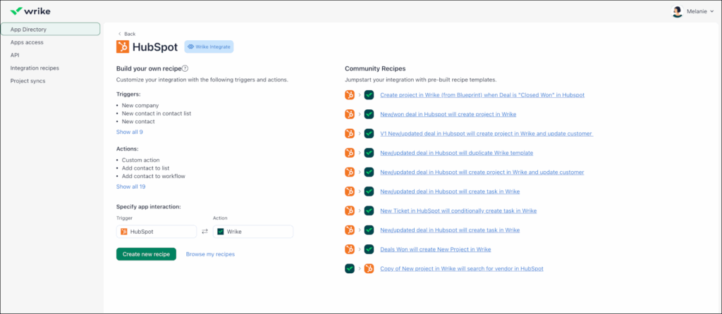Open help icon next to Build your own recipe
The height and width of the screenshot is (314, 722).
point(185,68)
